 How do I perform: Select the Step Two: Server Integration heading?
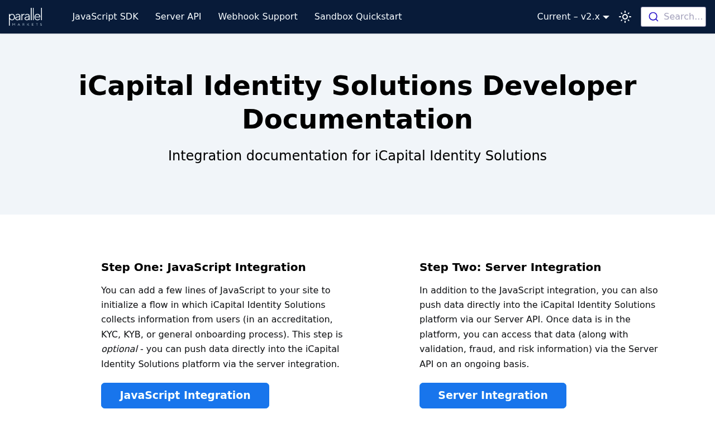[510, 267]
